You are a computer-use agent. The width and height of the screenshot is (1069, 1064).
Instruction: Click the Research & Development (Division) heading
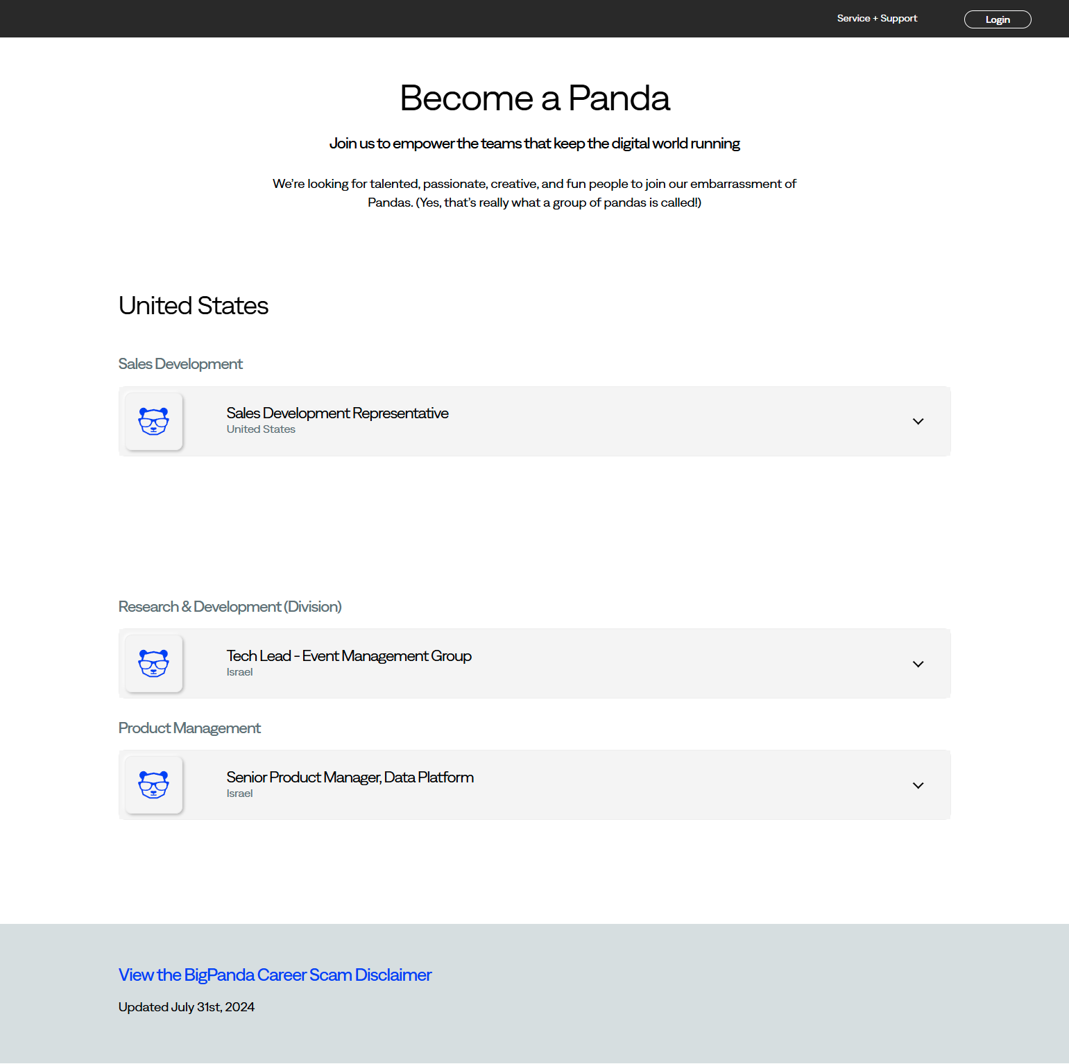pyautogui.click(x=230, y=606)
